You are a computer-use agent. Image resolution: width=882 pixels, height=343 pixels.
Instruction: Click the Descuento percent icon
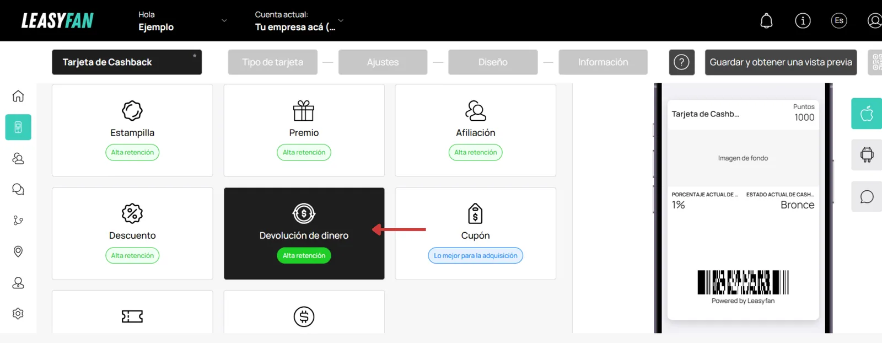132,213
